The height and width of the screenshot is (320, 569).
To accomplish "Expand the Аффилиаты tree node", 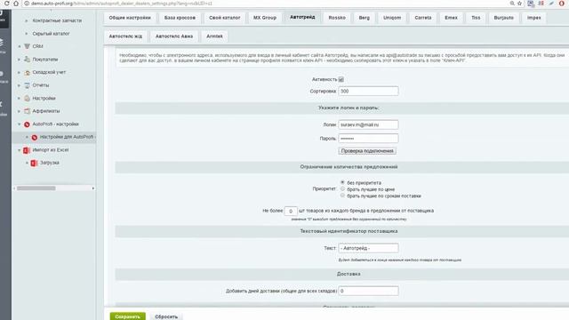I will 20,111.
